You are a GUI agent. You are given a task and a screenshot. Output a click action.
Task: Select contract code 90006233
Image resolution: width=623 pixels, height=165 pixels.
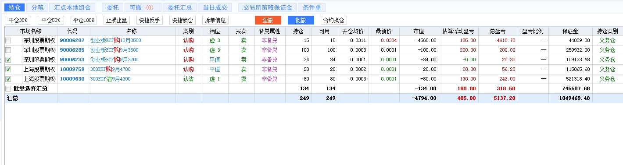(72, 60)
